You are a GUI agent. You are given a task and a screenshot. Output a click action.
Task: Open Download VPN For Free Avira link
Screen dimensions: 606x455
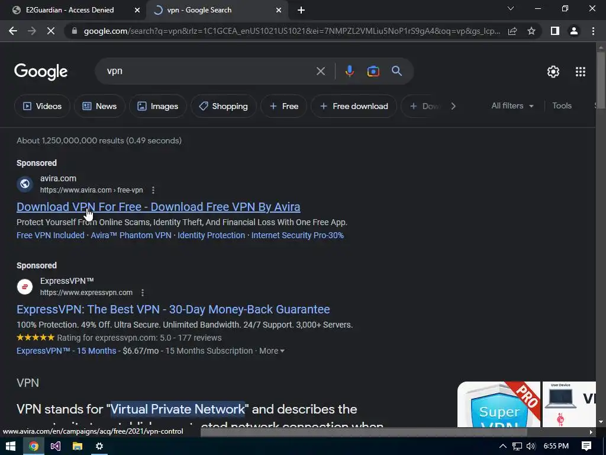tap(159, 207)
